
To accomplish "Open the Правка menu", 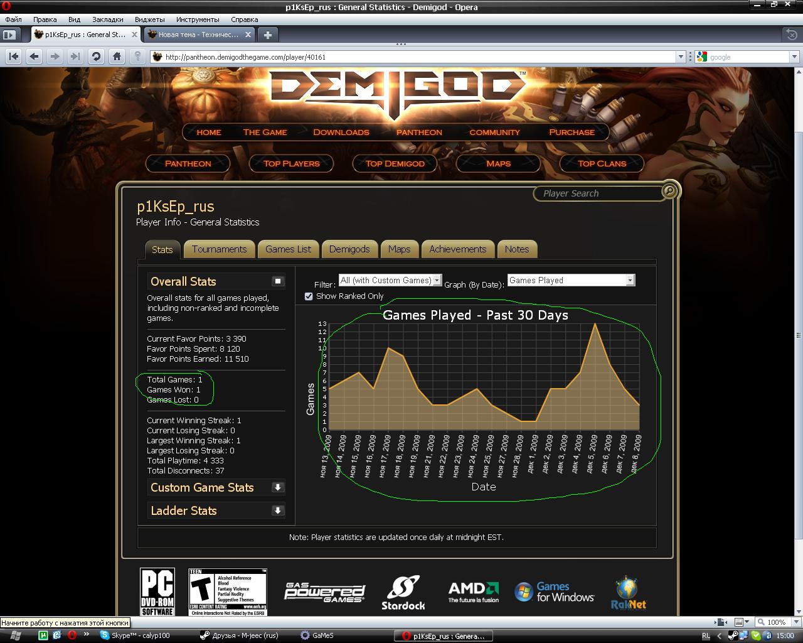I will (45, 19).
